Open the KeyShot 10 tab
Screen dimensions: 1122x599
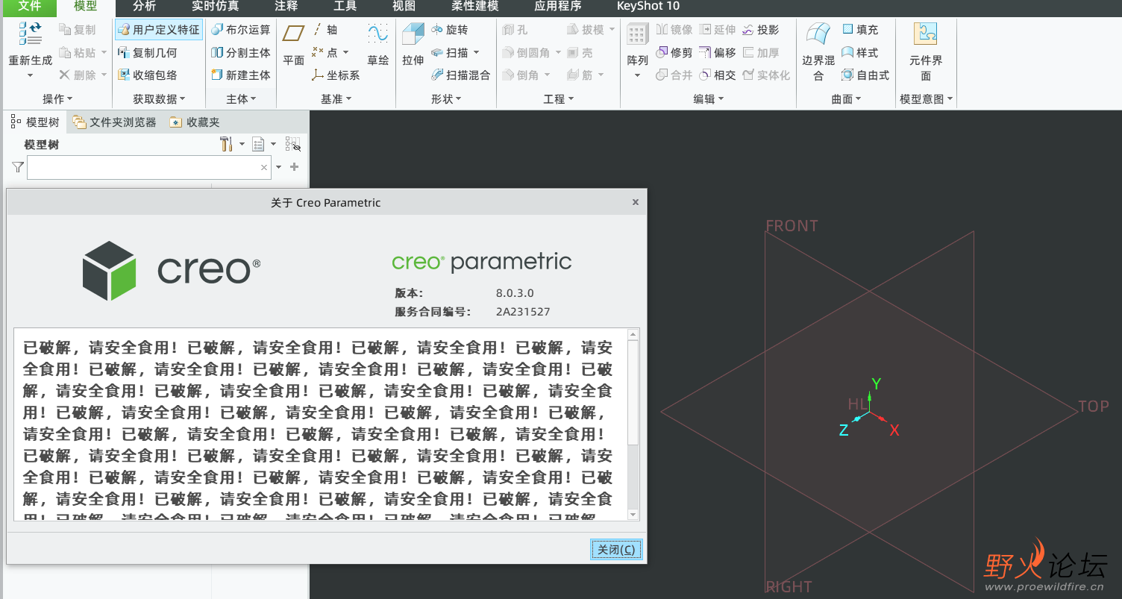648,7
